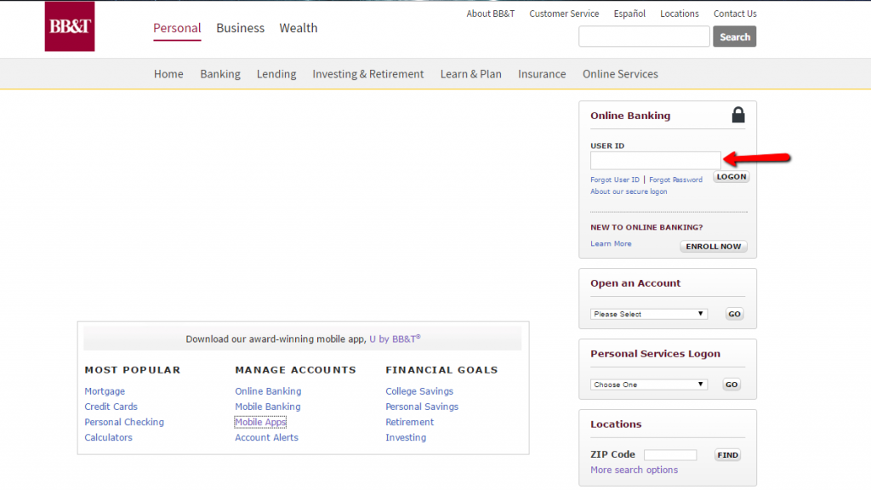Open the Insurance menu

click(x=542, y=74)
